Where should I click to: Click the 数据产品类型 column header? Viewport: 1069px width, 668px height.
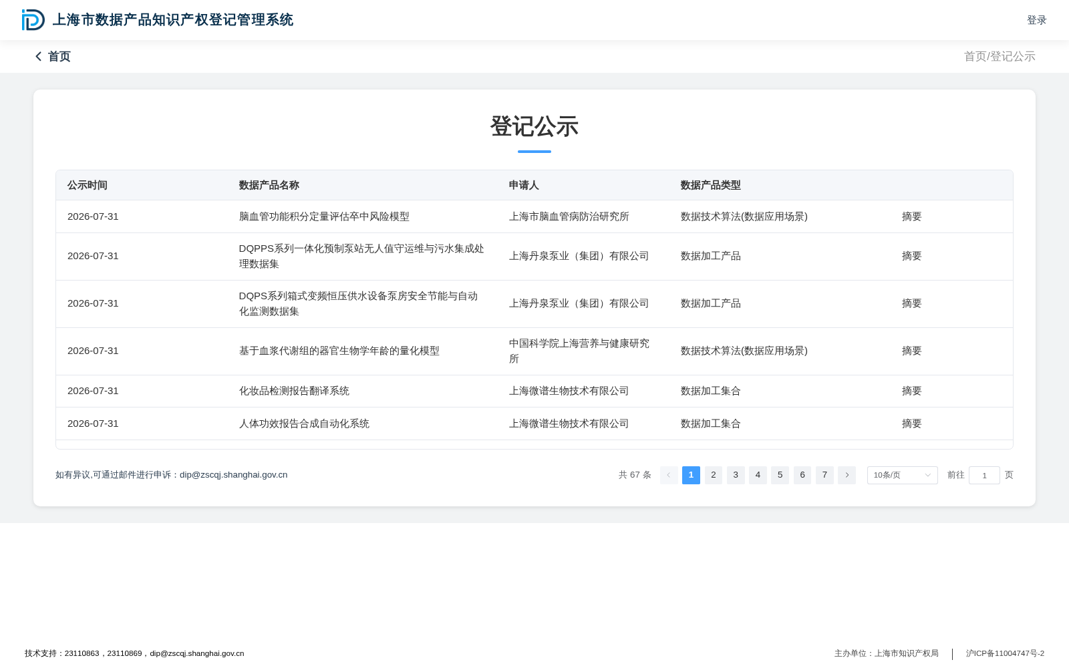coord(711,185)
